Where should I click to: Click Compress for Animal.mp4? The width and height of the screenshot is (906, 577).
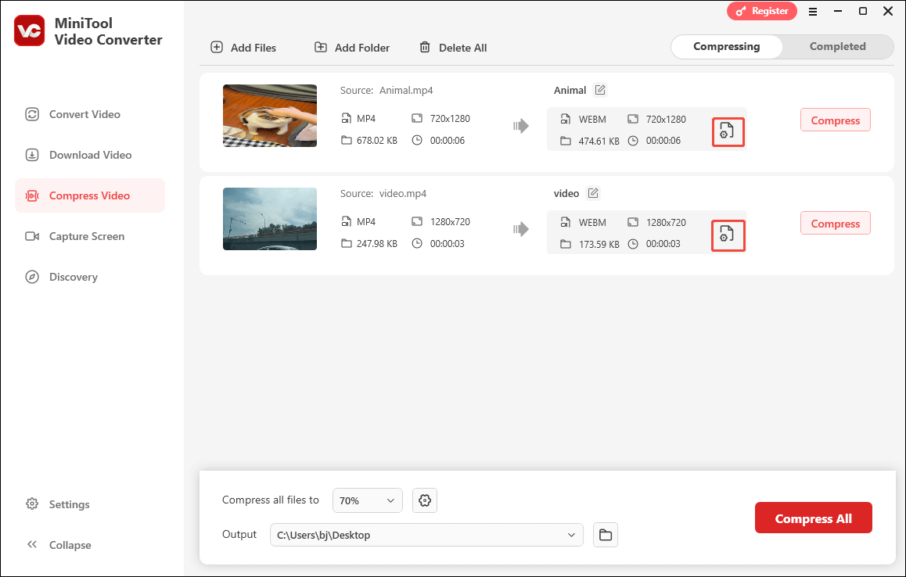point(835,120)
